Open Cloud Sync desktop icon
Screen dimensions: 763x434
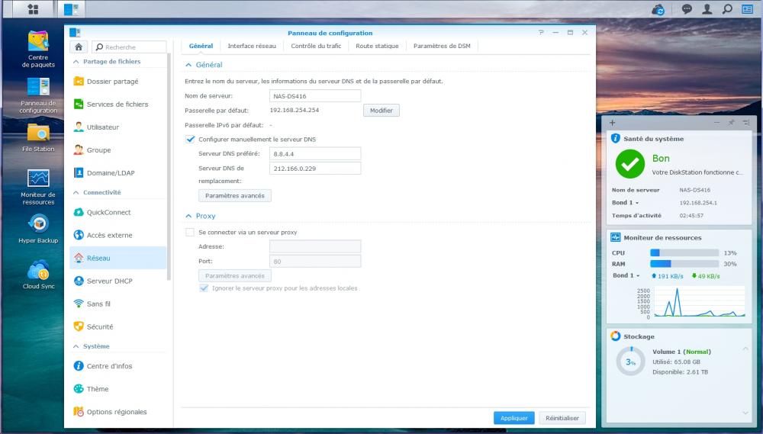point(38,270)
